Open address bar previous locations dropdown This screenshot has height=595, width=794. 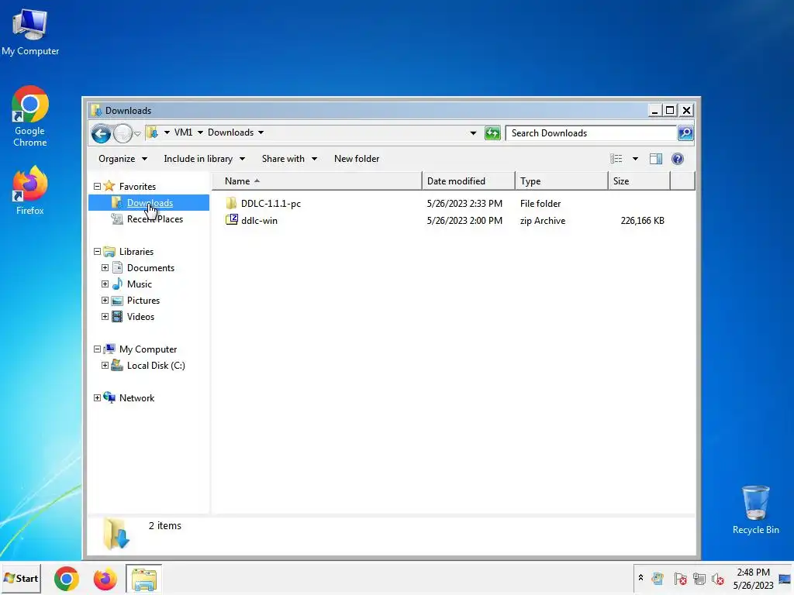(x=473, y=133)
